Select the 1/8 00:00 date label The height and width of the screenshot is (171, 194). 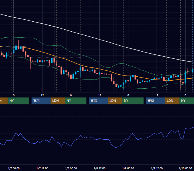(71, 168)
